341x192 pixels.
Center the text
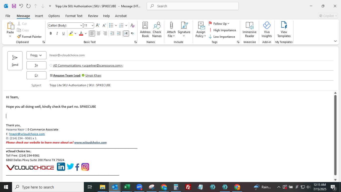coord(99,33)
